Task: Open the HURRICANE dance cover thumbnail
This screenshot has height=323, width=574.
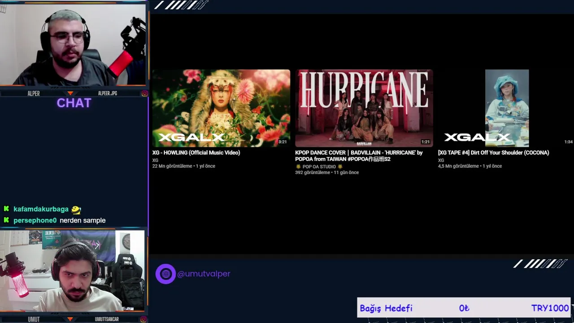Action: pos(364,108)
